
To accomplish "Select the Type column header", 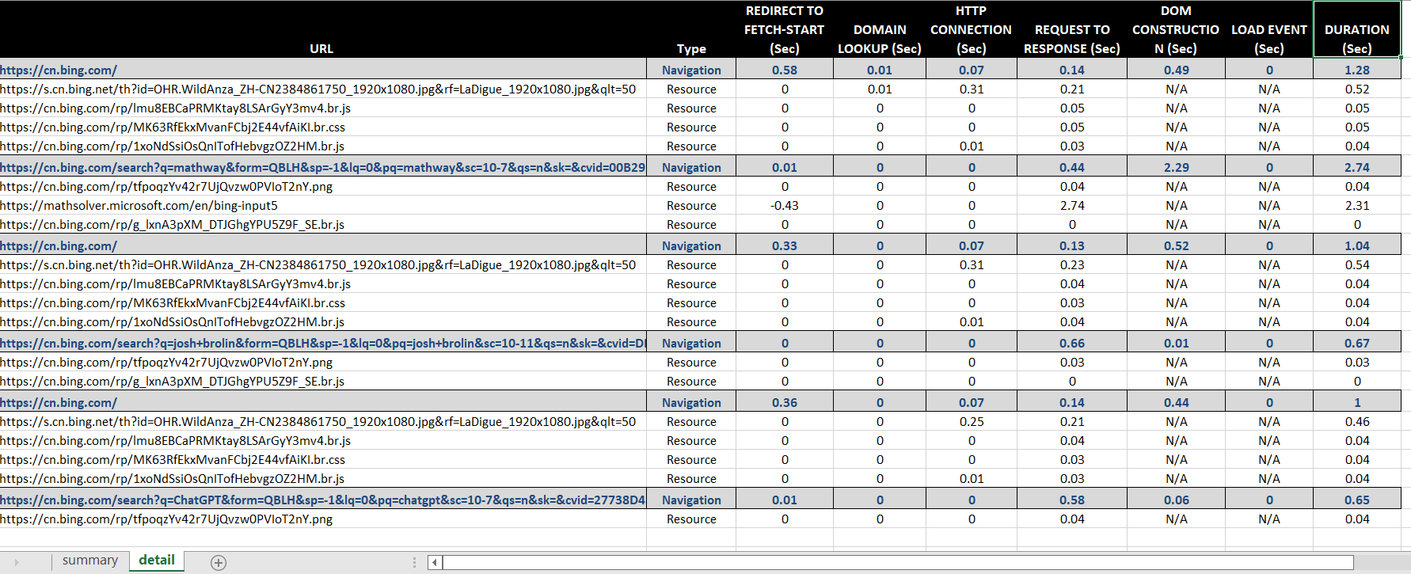I will point(691,29).
